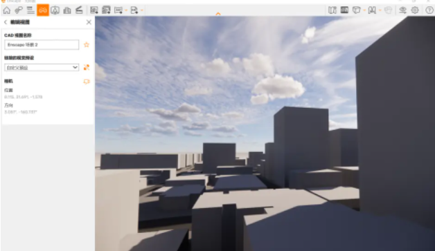The width and height of the screenshot is (435, 251).
Task: Open the stacked-lines list toolbar icon
Action: [x=30, y=10]
